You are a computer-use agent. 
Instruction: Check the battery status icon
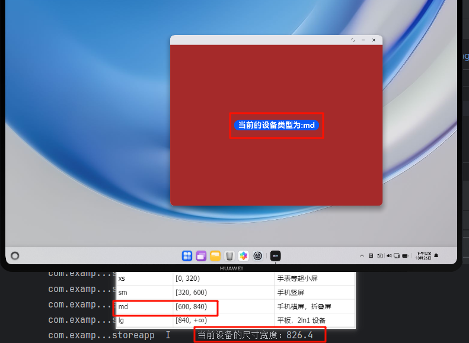click(x=405, y=256)
